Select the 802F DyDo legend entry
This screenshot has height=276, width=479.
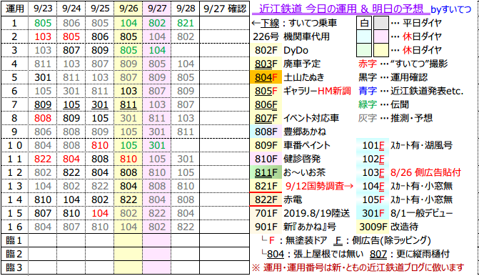[x=281, y=50]
